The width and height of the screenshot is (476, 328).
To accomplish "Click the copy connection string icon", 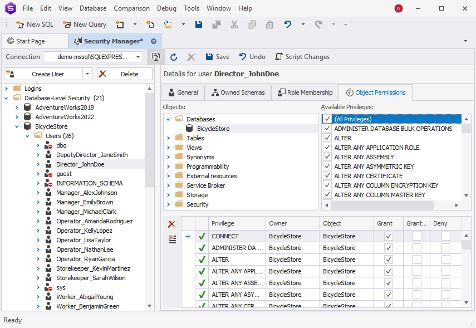I will point(156,56).
